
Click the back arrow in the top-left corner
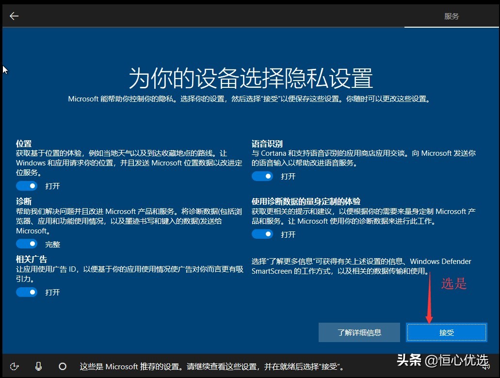point(14,16)
